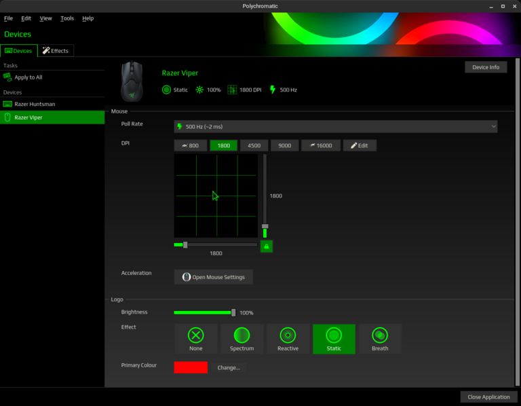Click the DPI preview grid area
This screenshot has width=521, height=406.
click(x=216, y=196)
